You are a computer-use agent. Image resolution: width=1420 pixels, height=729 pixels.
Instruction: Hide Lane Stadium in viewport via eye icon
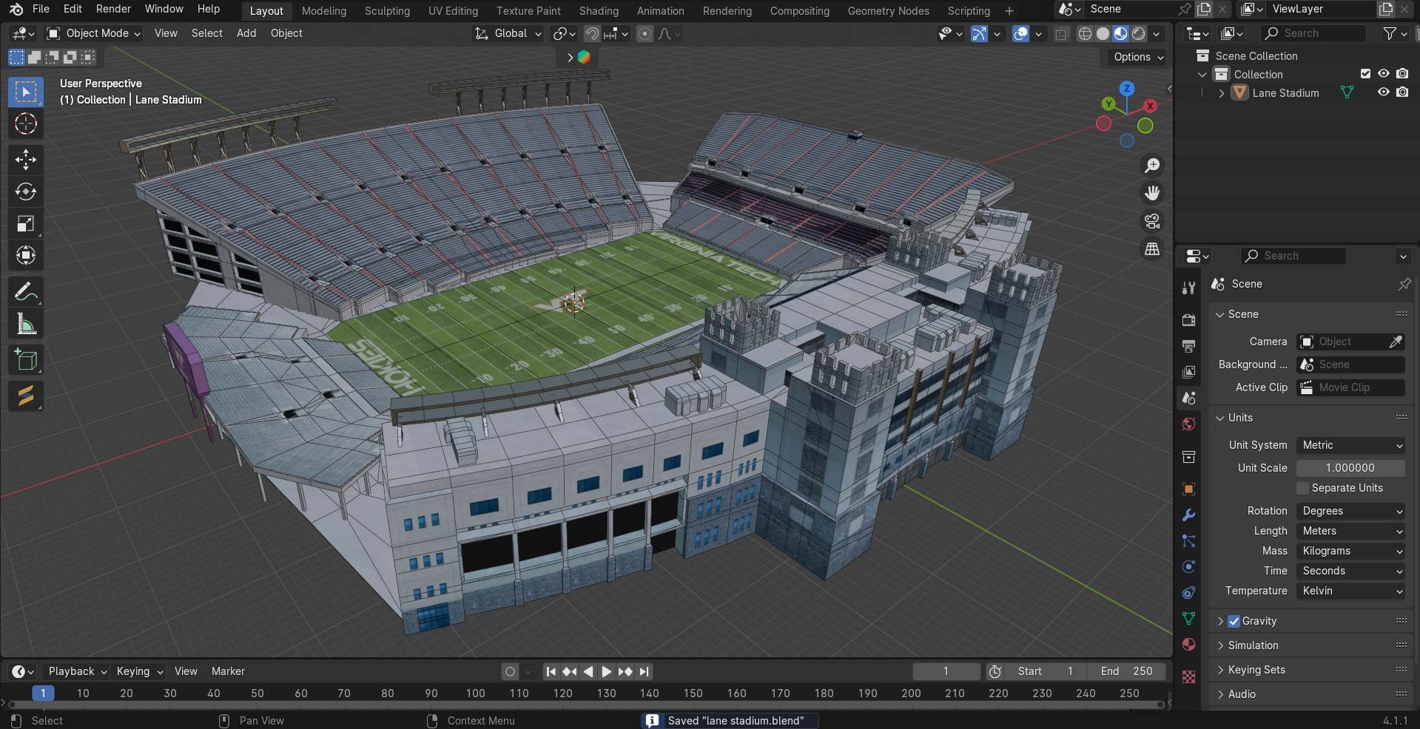coord(1383,92)
